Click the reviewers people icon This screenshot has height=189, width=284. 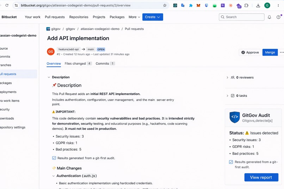click(x=233, y=77)
